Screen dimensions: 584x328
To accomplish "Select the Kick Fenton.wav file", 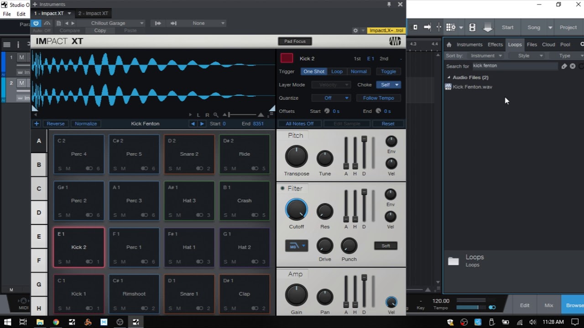I will (472, 87).
